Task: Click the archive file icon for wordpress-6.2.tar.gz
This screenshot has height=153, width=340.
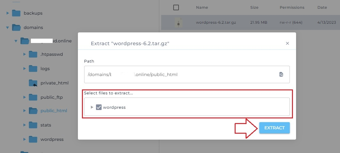Action: point(178,22)
